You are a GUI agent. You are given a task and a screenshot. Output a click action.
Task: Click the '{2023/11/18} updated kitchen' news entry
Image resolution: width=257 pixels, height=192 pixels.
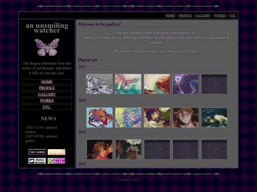point(41,129)
